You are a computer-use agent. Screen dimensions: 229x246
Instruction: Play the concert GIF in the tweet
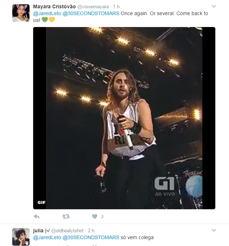(124, 118)
